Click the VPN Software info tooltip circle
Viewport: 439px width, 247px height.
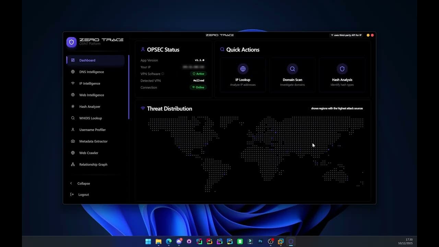162,74
